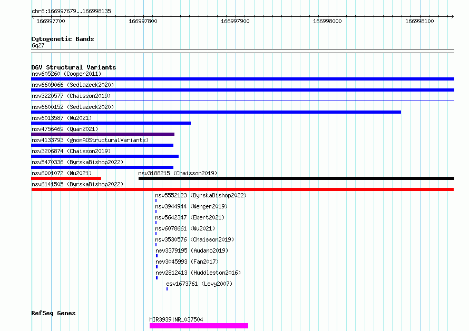This screenshot has height=331, width=469.
Task: Open the nsv6013587 (Wu2021) label
Action: (62, 118)
